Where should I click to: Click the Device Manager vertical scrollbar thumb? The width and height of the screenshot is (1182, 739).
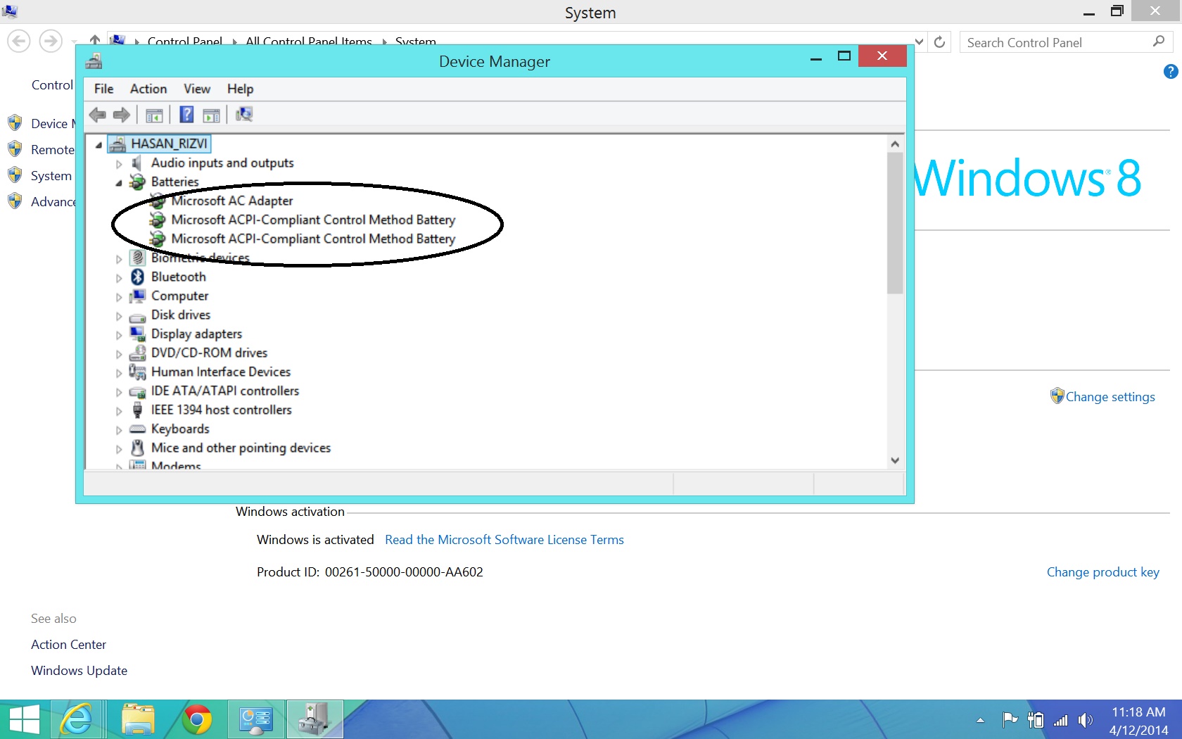click(x=895, y=223)
